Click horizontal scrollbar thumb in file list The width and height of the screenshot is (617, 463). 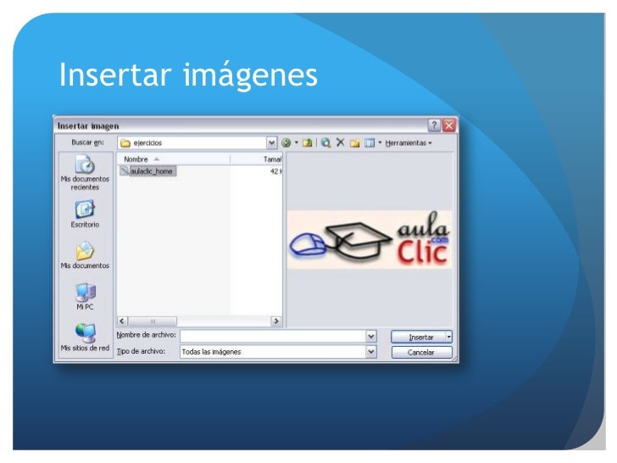pyautogui.click(x=153, y=321)
